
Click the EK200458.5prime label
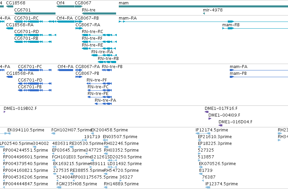coord(110,130)
